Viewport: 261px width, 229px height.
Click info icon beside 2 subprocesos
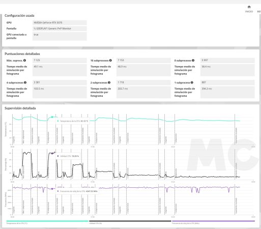(x=109, y=82)
